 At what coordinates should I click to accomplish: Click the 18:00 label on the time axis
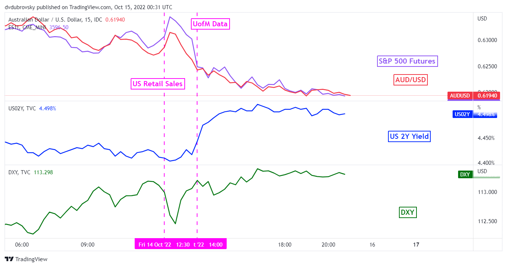point(285,245)
